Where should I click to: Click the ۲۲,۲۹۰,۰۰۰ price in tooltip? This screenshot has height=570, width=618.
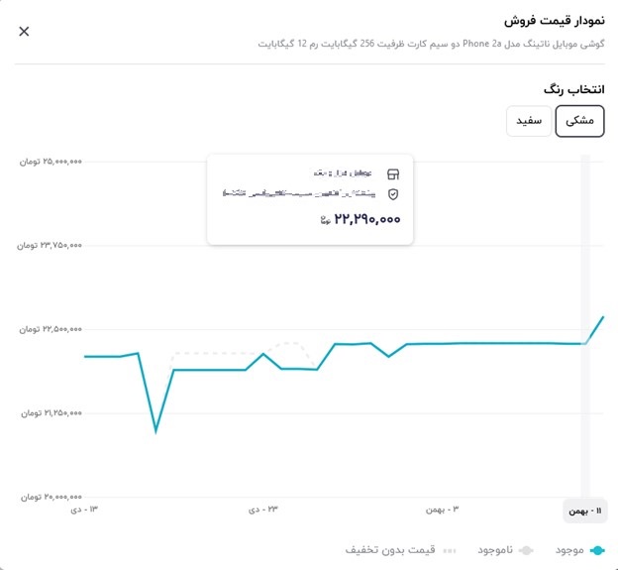pos(367,219)
